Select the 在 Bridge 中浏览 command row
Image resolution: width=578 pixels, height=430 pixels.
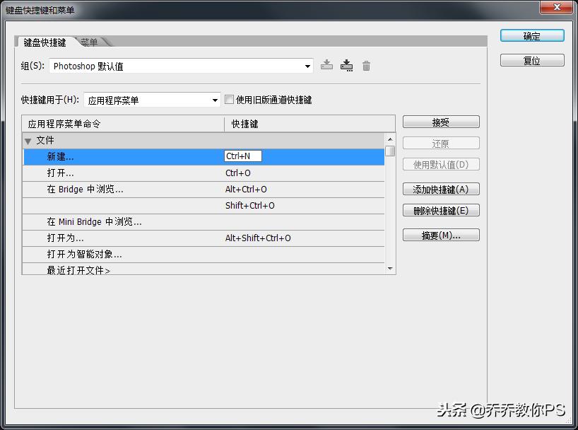click(x=141, y=189)
